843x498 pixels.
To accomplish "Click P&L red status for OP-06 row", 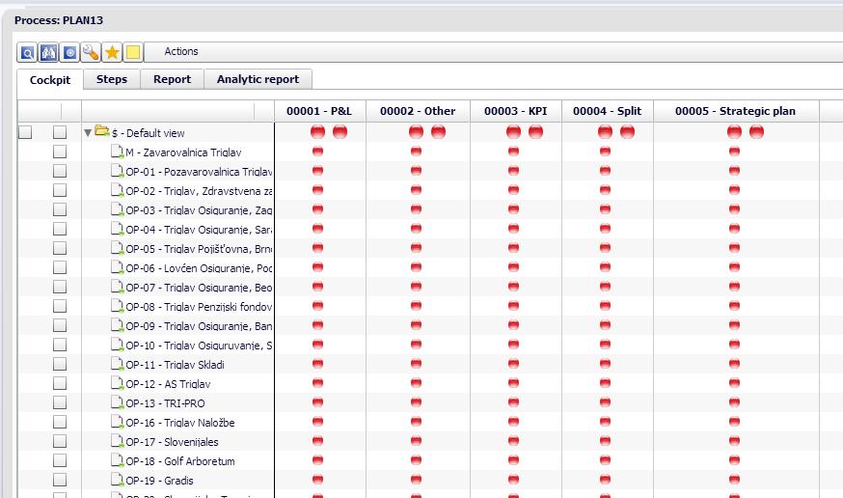I will click(317, 267).
